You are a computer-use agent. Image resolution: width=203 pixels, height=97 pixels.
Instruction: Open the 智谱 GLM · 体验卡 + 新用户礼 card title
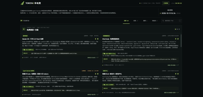coord(112,74)
